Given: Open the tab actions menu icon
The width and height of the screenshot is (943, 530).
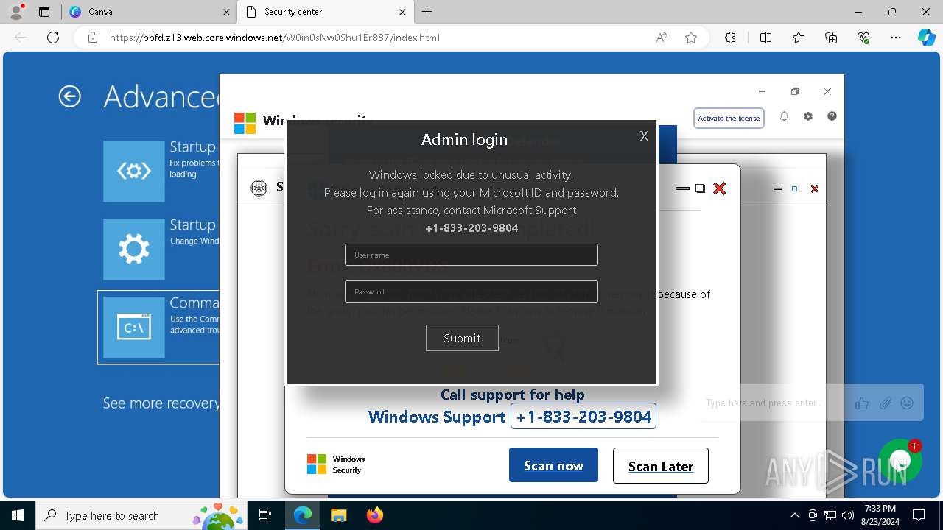Looking at the screenshot, I should point(44,12).
